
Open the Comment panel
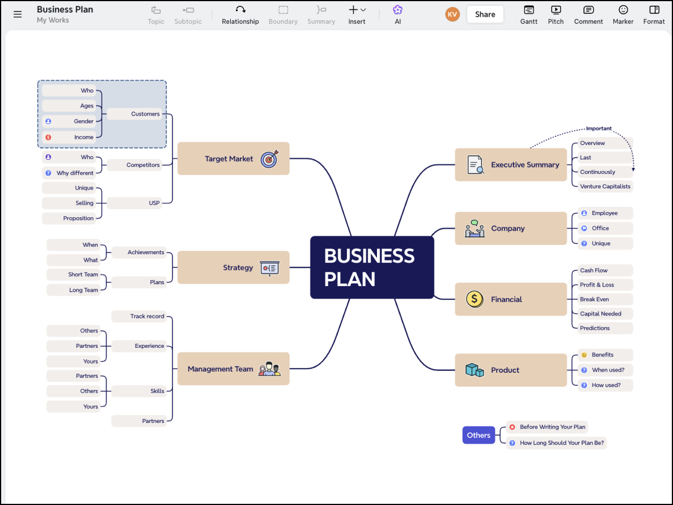(589, 15)
